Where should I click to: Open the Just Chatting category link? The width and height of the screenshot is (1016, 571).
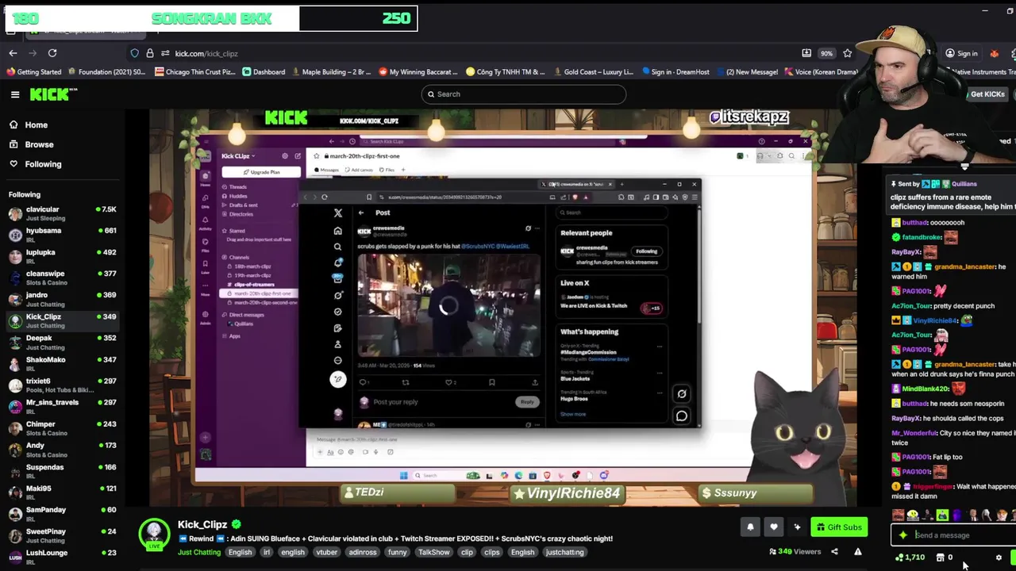point(199,552)
